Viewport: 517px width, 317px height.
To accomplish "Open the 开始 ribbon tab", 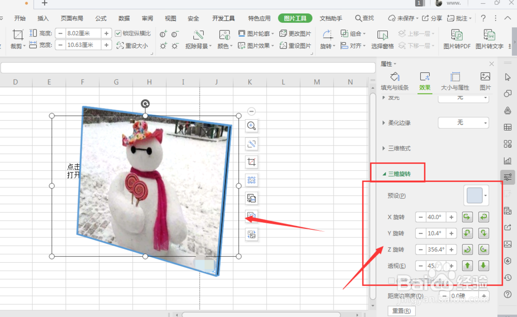I will [20, 18].
